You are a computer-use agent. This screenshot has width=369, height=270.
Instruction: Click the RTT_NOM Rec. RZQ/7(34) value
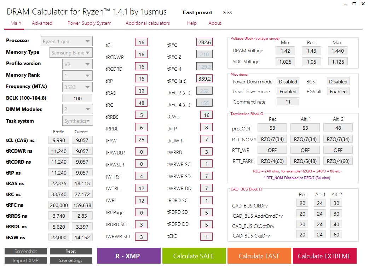point(272,139)
